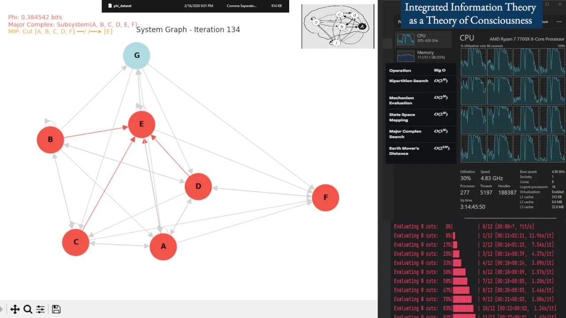
Task: Click node F in the system graph
Action: [x=325, y=197]
